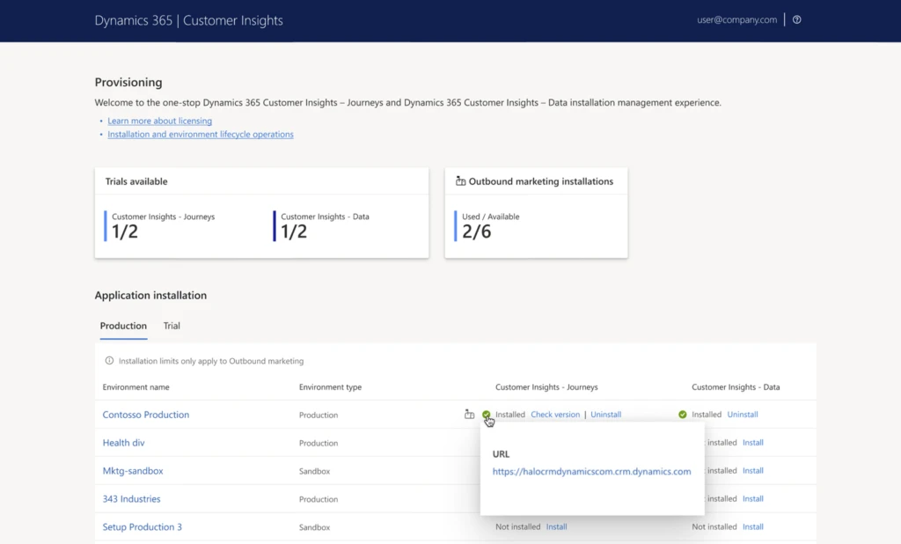Viewport: 901px width, 544px height.
Task: Uninstall Journeys from Contosso Production
Action: pyautogui.click(x=605, y=415)
